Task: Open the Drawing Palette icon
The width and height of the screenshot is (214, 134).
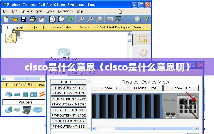Action: [x=110, y=19]
